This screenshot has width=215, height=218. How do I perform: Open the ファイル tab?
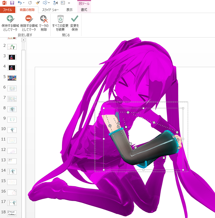[8, 10]
